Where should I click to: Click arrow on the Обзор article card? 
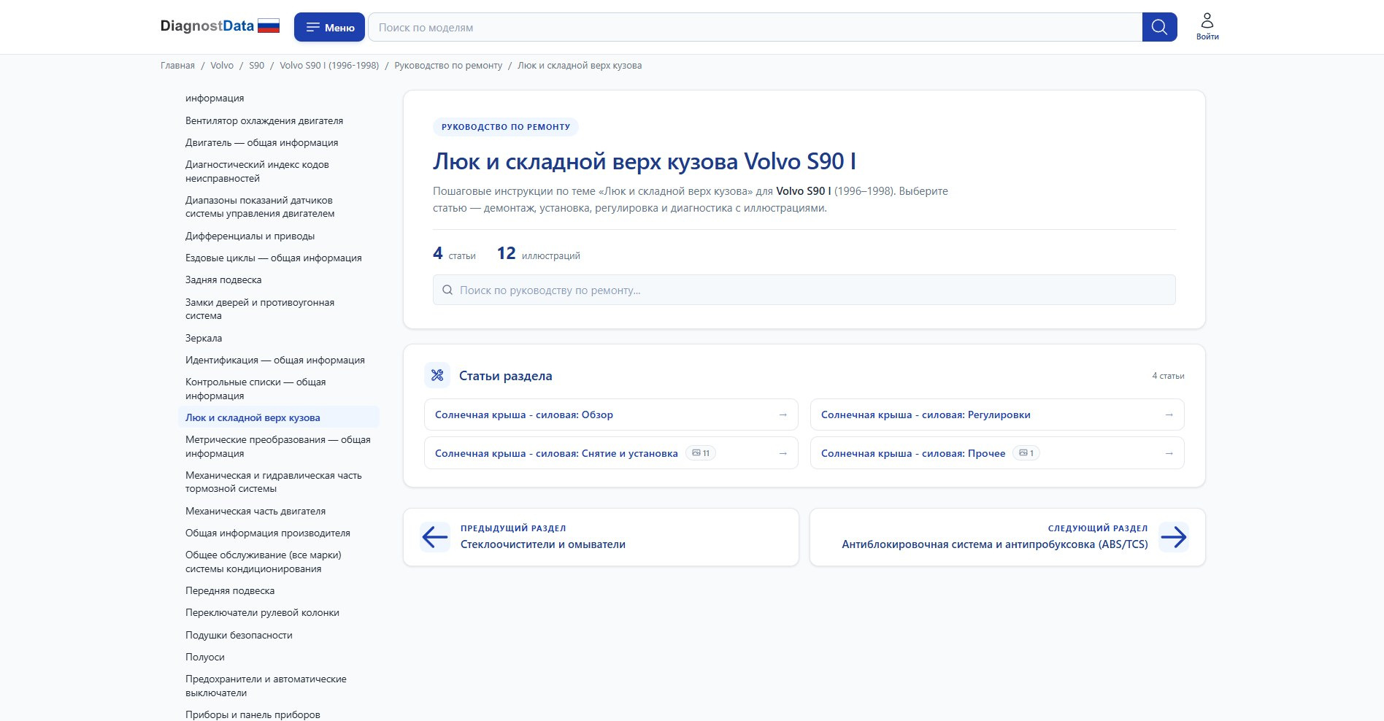pos(783,415)
